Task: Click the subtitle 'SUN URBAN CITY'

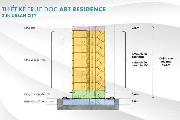Action: pos(19,16)
